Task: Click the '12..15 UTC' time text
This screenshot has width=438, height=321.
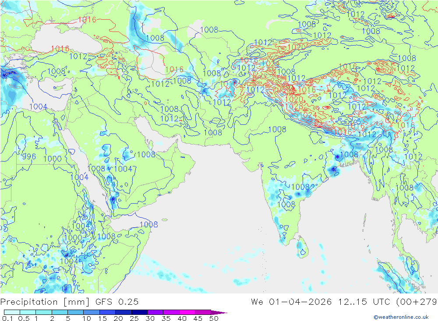Action: pos(364,302)
